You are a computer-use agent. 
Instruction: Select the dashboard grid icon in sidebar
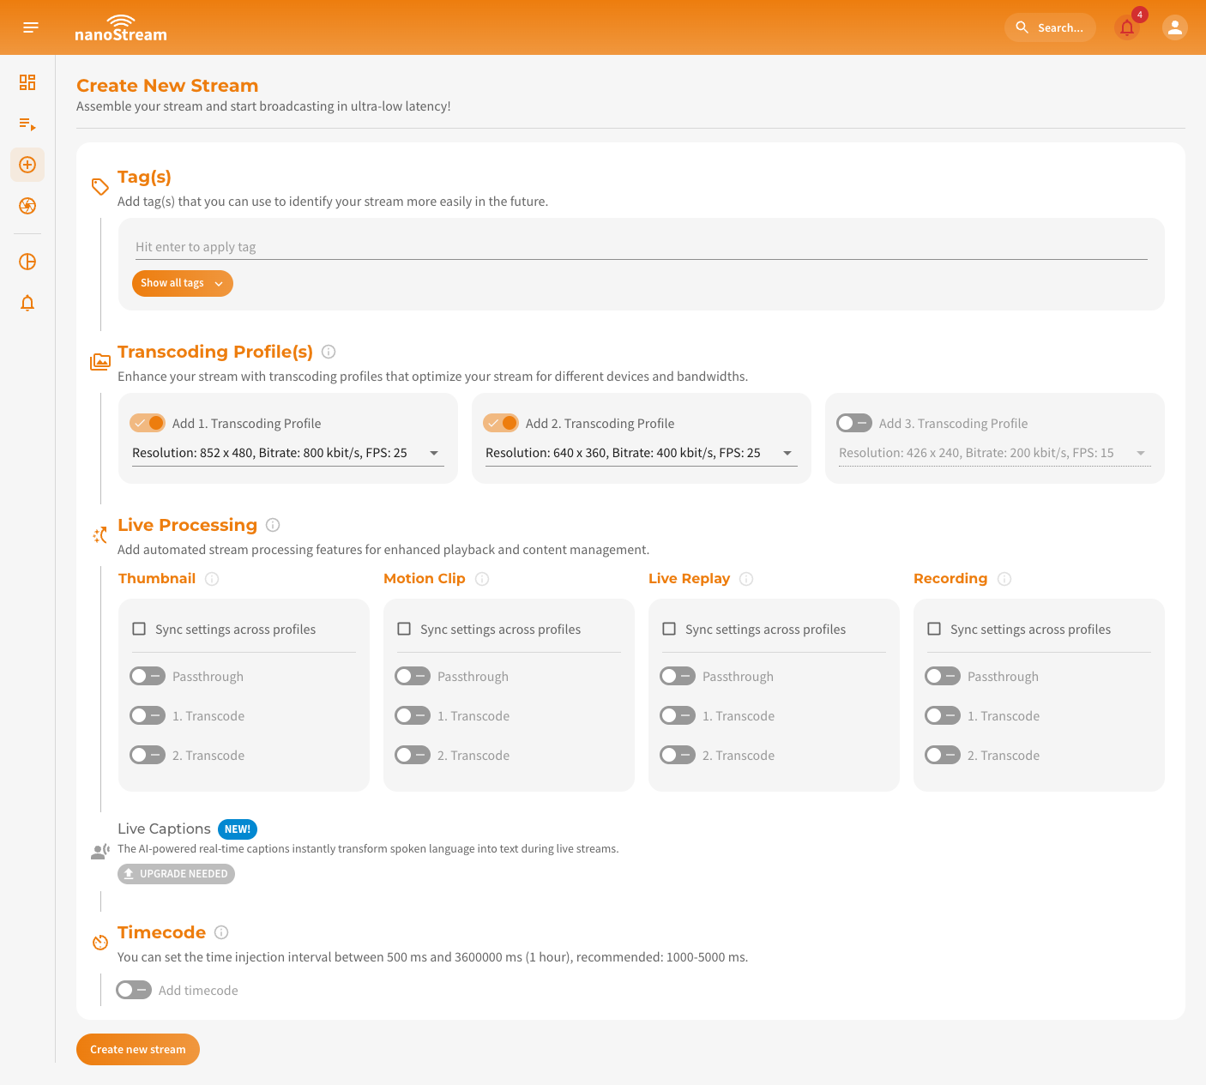[x=27, y=82]
